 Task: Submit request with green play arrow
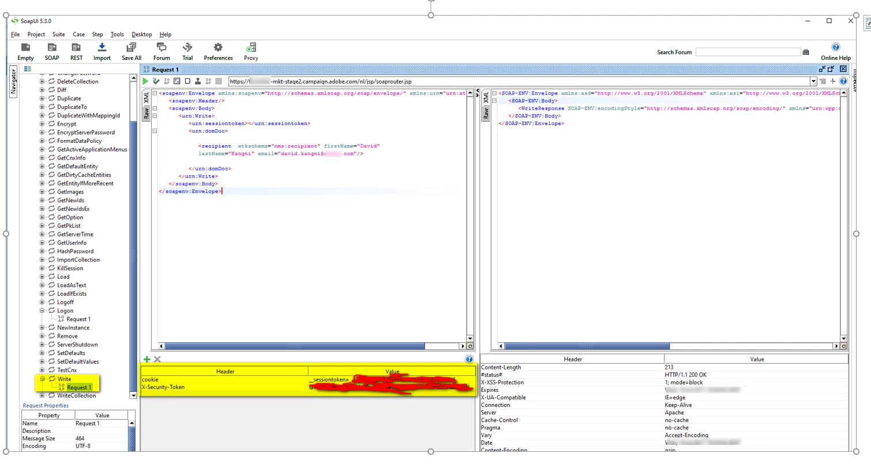tap(146, 81)
